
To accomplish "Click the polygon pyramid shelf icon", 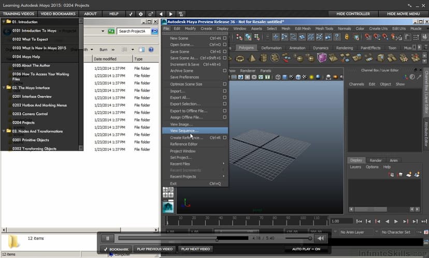I will 252,58.
